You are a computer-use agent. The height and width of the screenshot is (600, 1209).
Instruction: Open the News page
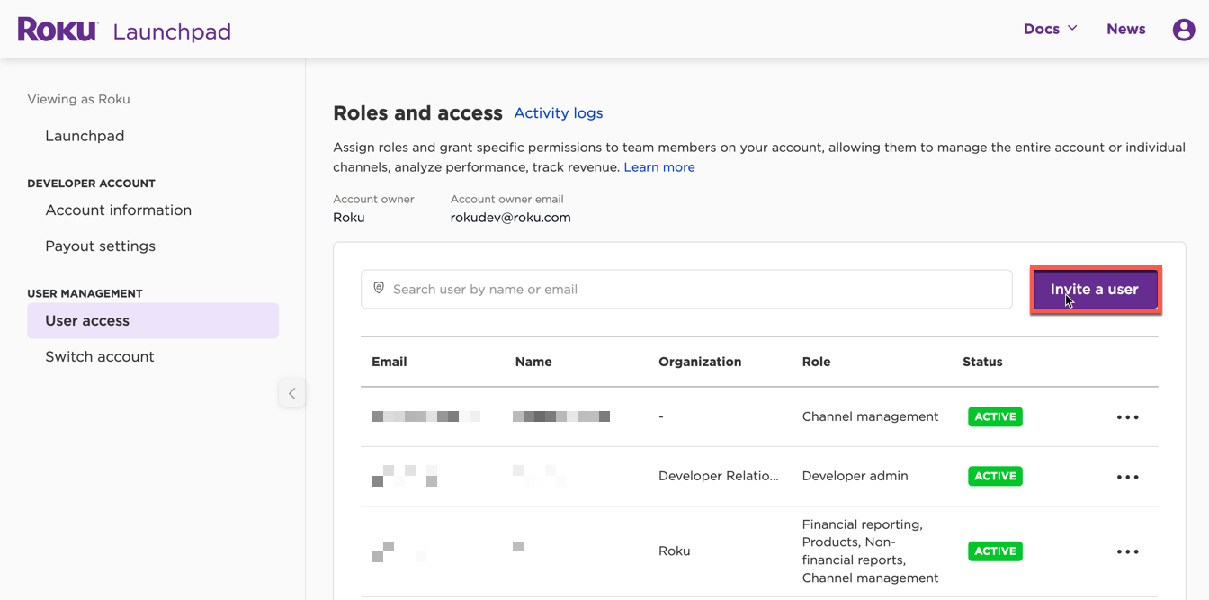coord(1125,29)
